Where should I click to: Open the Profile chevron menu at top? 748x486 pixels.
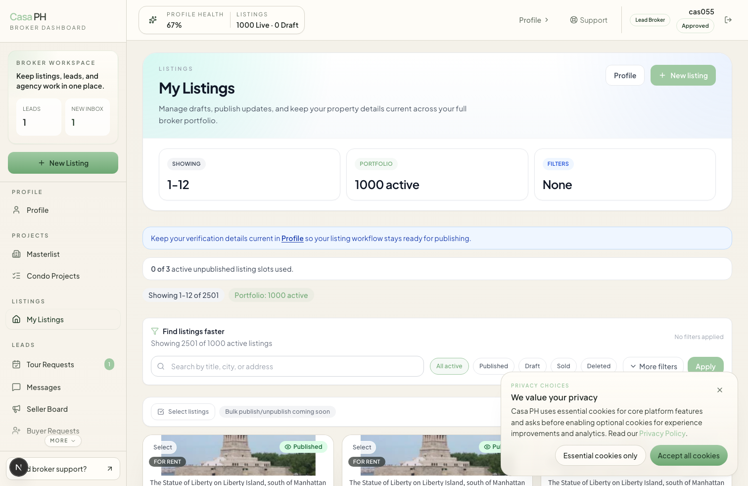tap(546, 20)
